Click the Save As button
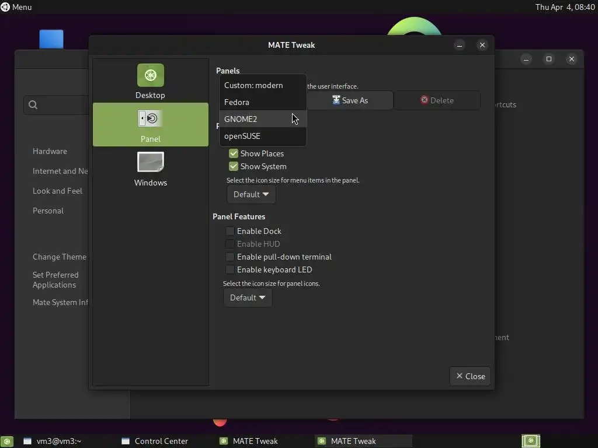Image resolution: width=598 pixels, height=448 pixels. pos(350,100)
